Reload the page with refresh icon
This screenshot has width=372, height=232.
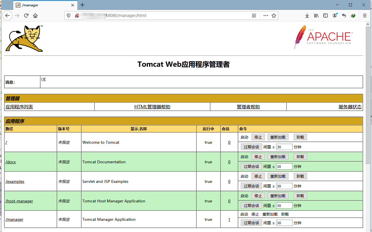[26, 16]
